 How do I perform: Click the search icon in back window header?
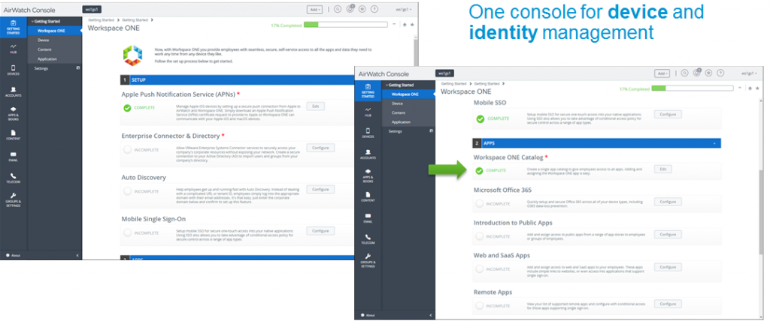click(x=338, y=9)
